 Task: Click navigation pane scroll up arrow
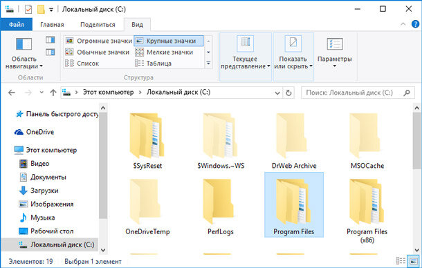(x=103, y=108)
